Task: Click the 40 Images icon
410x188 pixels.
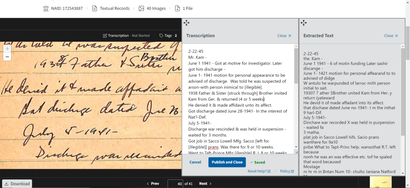Action: tap(141, 8)
